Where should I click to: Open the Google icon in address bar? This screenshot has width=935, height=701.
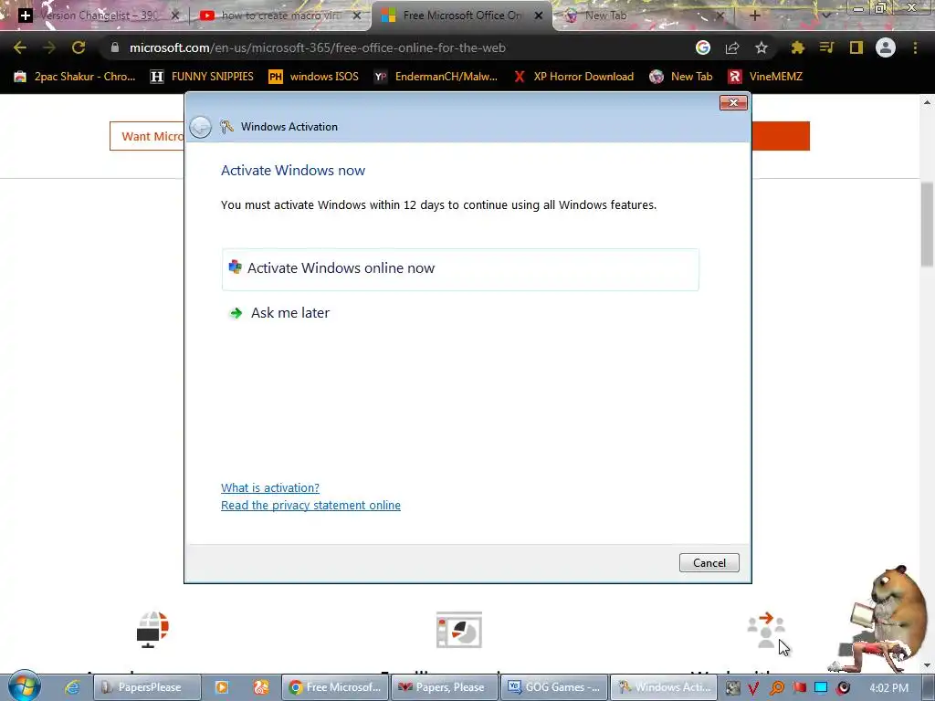(x=703, y=47)
